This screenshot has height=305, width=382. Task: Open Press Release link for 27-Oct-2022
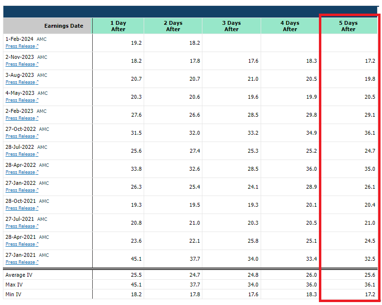click(22, 136)
